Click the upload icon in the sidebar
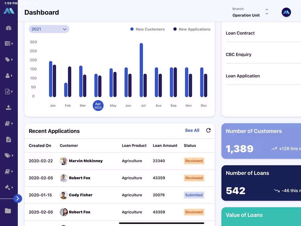This screenshot has width=301, height=226. coord(8,108)
